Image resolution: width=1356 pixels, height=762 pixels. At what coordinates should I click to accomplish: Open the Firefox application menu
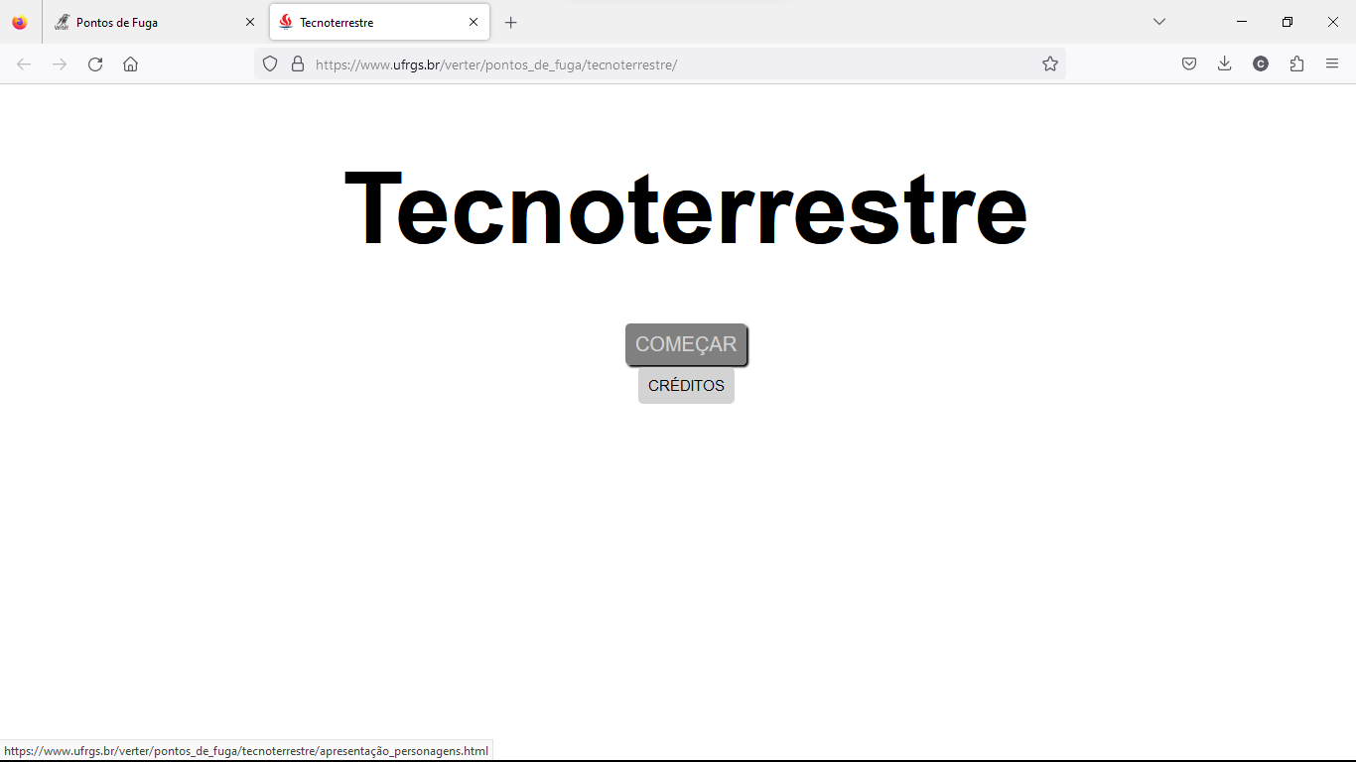click(1332, 64)
